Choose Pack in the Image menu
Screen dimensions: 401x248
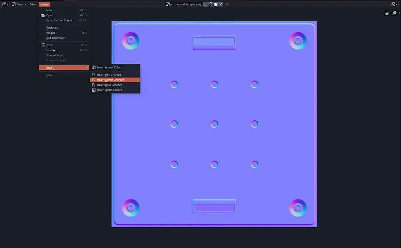click(64, 75)
